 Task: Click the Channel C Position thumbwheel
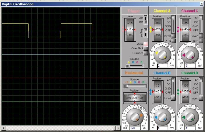185,30
